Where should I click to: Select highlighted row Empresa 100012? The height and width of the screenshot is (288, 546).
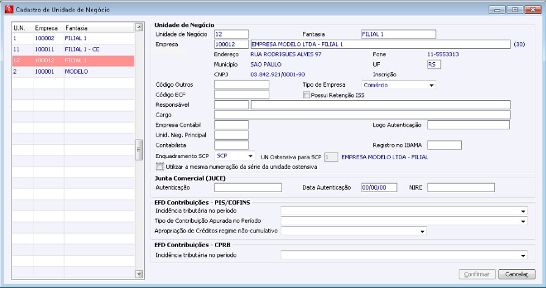pyautogui.click(x=73, y=60)
